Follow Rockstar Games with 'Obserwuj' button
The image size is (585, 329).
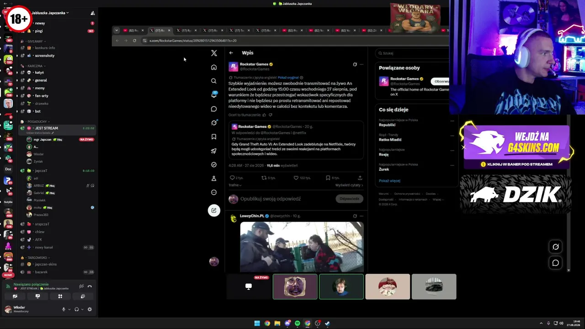[441, 81]
